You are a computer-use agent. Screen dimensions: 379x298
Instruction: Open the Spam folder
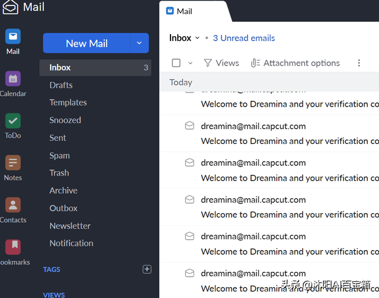coord(59,156)
